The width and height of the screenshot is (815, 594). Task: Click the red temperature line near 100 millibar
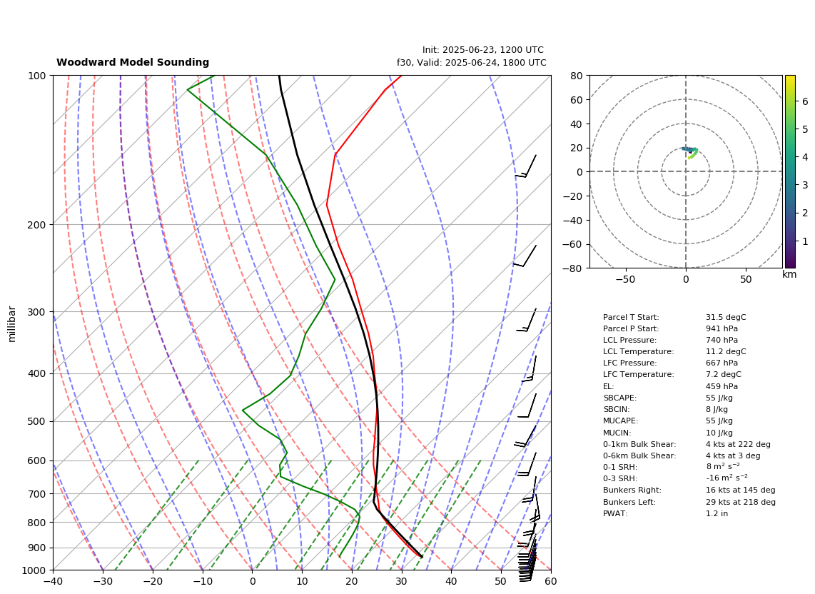click(x=393, y=82)
